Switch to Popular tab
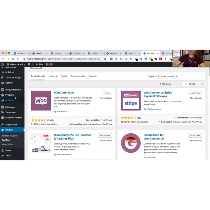The width and height of the screenshot is (210, 210). point(64,76)
